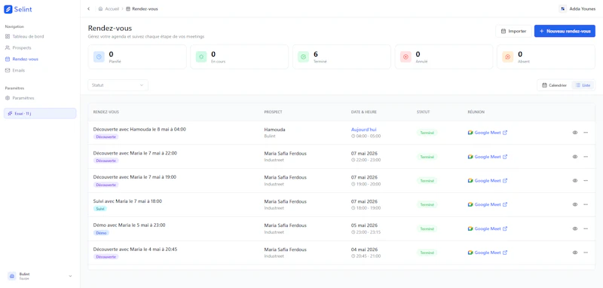Open the Statut filter dropdown
This screenshot has height=288, width=603.
pyautogui.click(x=118, y=85)
